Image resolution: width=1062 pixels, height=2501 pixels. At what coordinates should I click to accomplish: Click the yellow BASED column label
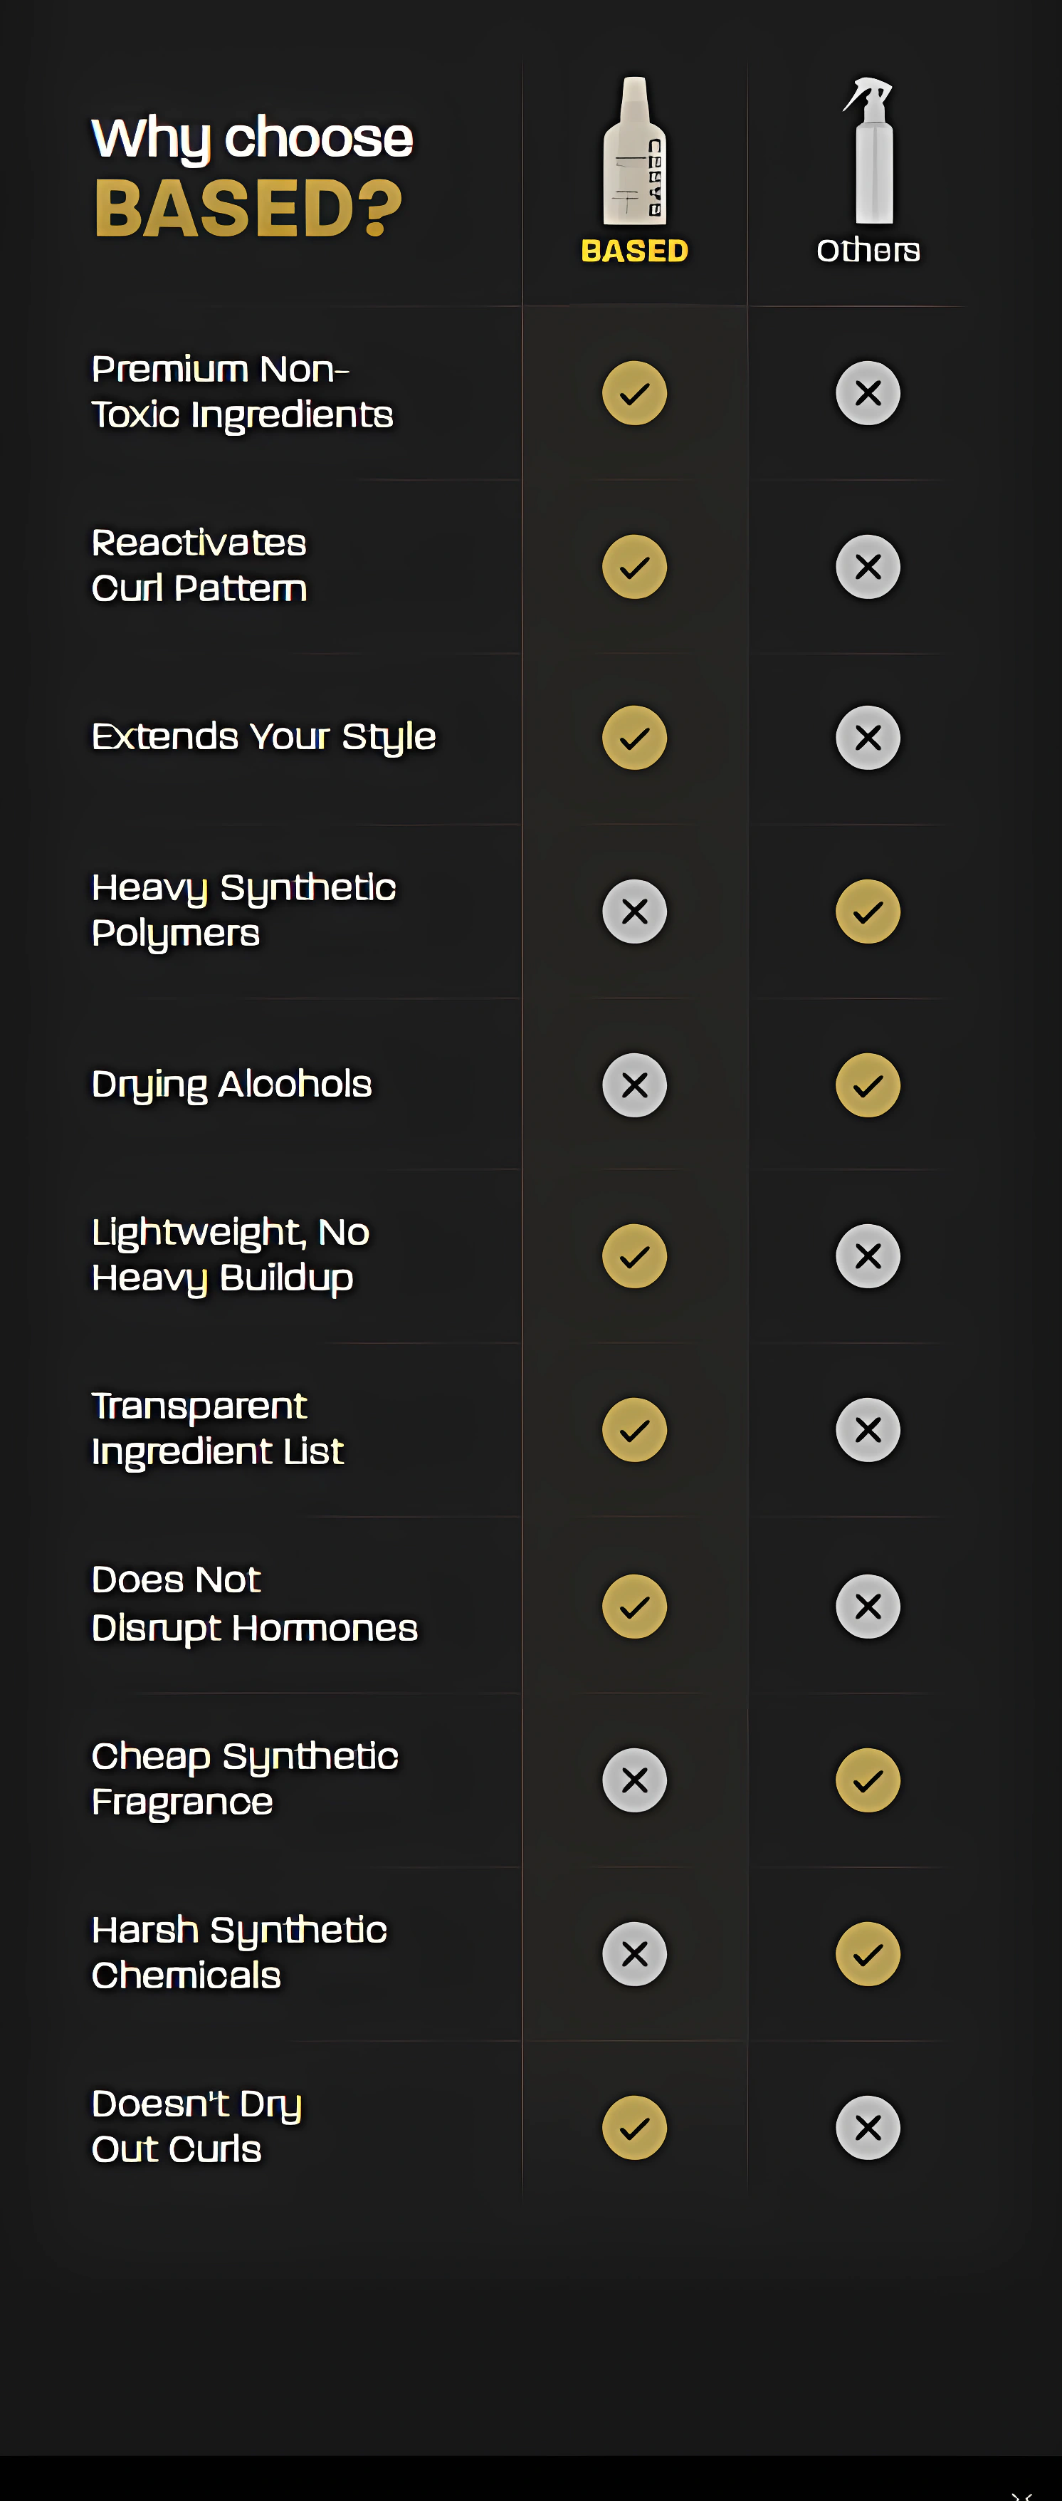(635, 251)
